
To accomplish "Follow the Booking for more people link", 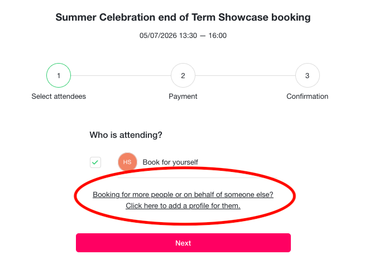I will click(x=183, y=195).
